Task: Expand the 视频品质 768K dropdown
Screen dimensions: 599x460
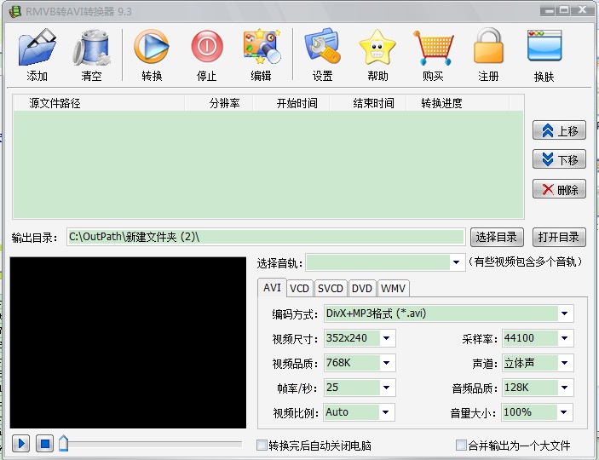Action: tap(387, 363)
